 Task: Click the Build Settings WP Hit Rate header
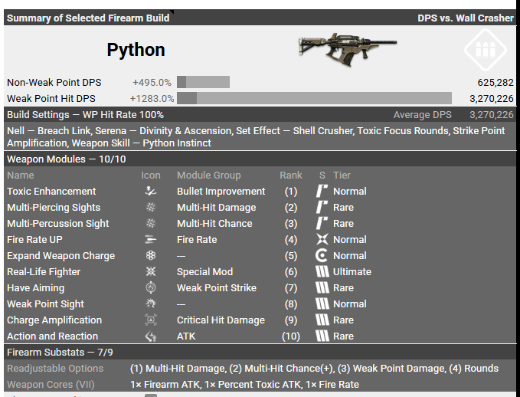tap(85, 115)
